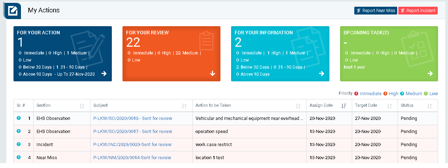
Task: Click the Report Incident button
Action: tap(418, 11)
